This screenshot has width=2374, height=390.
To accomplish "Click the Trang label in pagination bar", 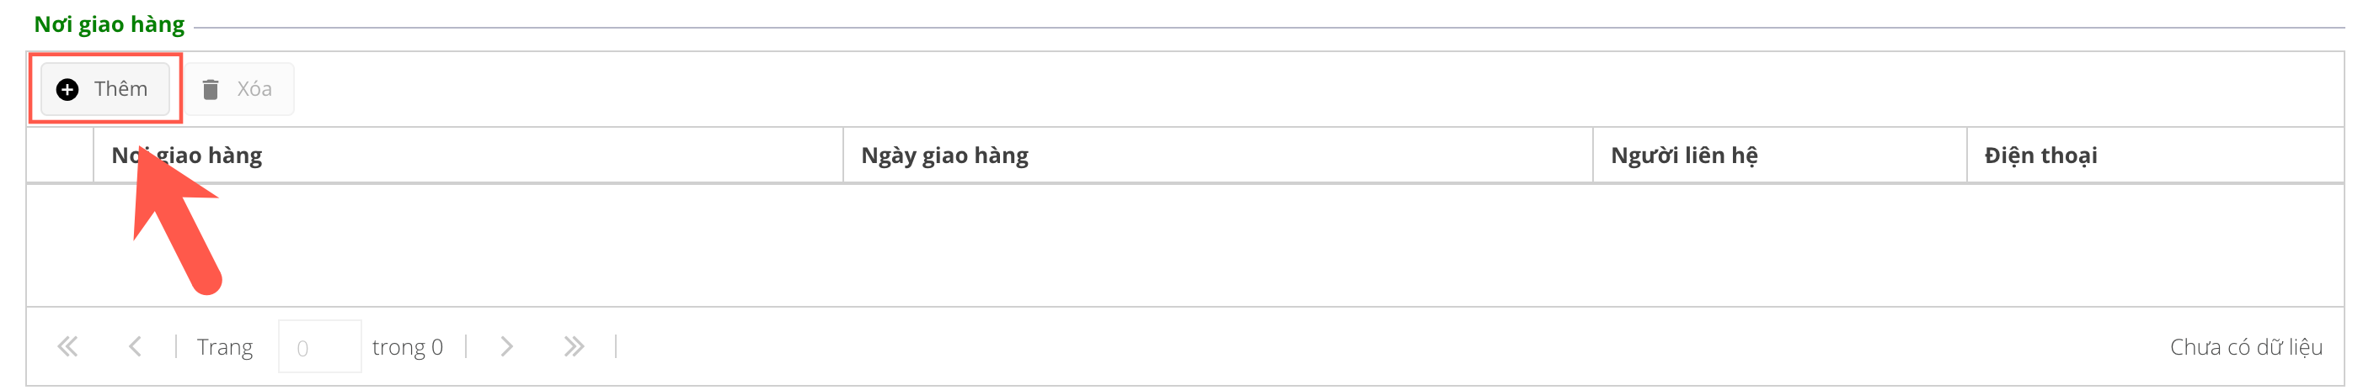I will pyautogui.click(x=224, y=347).
